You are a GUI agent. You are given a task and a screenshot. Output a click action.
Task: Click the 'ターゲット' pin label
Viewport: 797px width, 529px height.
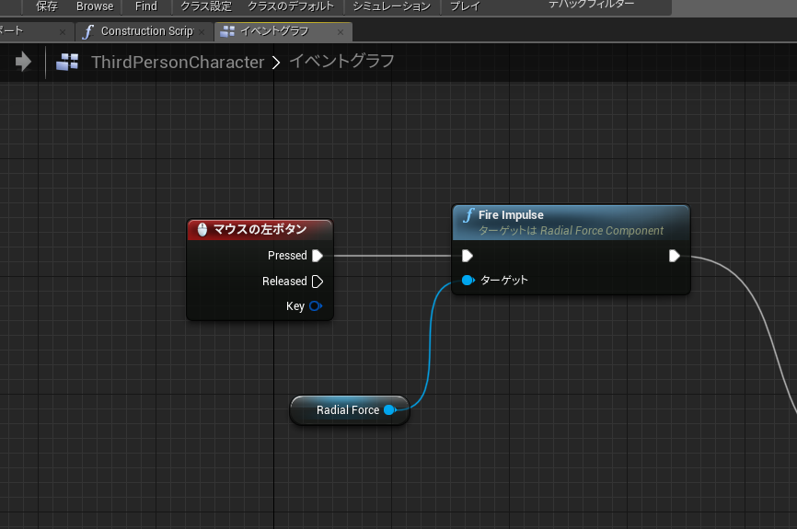coord(504,280)
